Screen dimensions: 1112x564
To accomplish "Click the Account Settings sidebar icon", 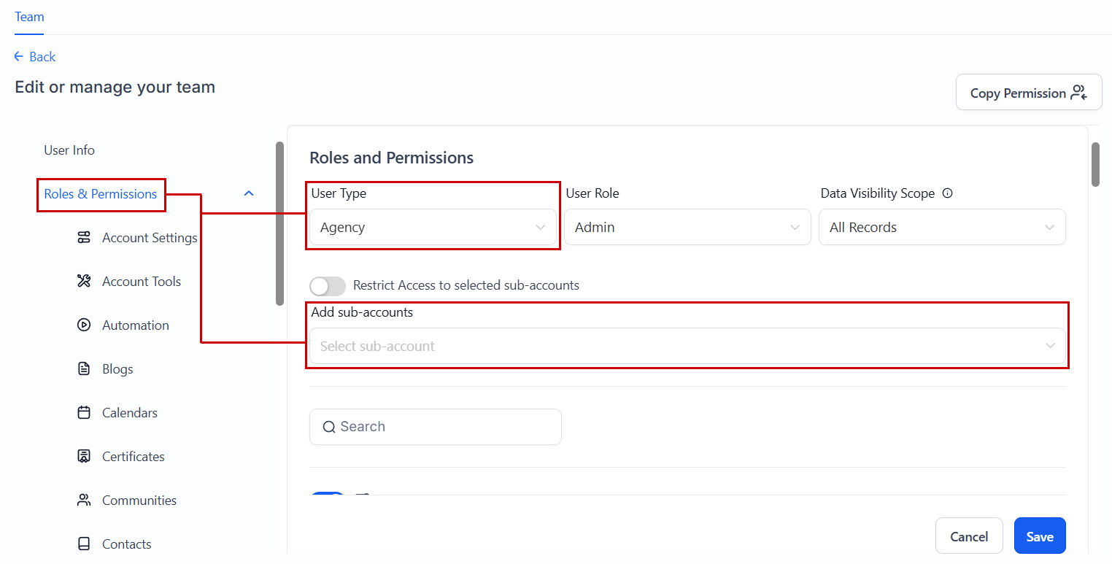I will point(84,238).
